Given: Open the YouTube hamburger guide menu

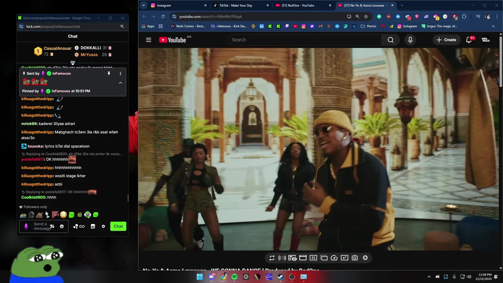Looking at the screenshot, I should tap(149, 40).
